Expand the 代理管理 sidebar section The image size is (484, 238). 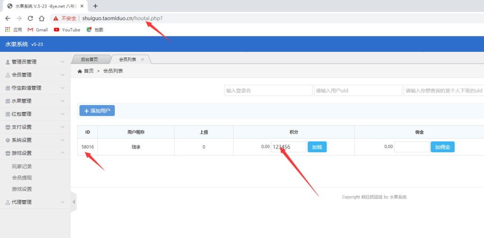click(x=35, y=202)
